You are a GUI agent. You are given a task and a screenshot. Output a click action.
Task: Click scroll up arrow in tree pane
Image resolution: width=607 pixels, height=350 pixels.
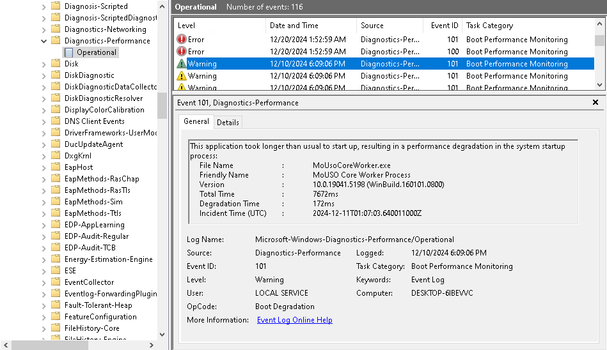point(162,6)
